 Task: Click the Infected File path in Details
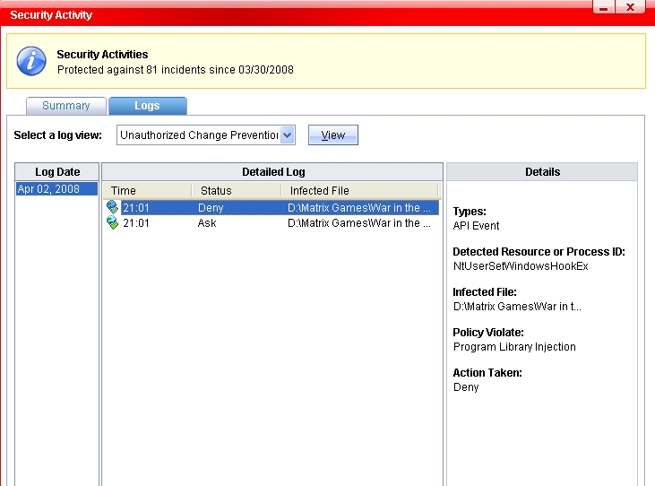[x=517, y=307]
